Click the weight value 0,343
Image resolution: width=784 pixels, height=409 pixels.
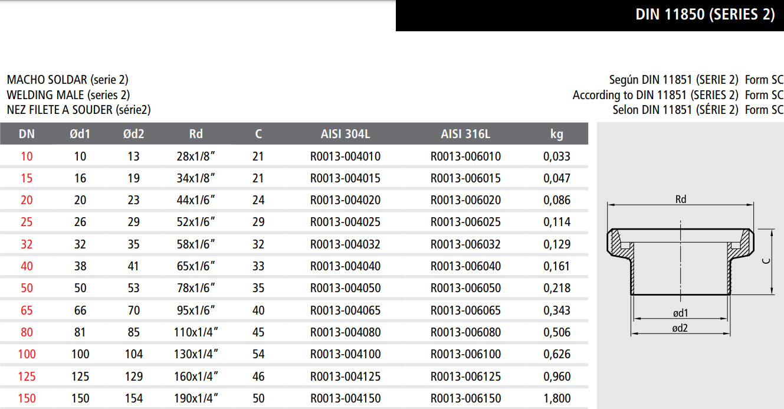point(556,310)
